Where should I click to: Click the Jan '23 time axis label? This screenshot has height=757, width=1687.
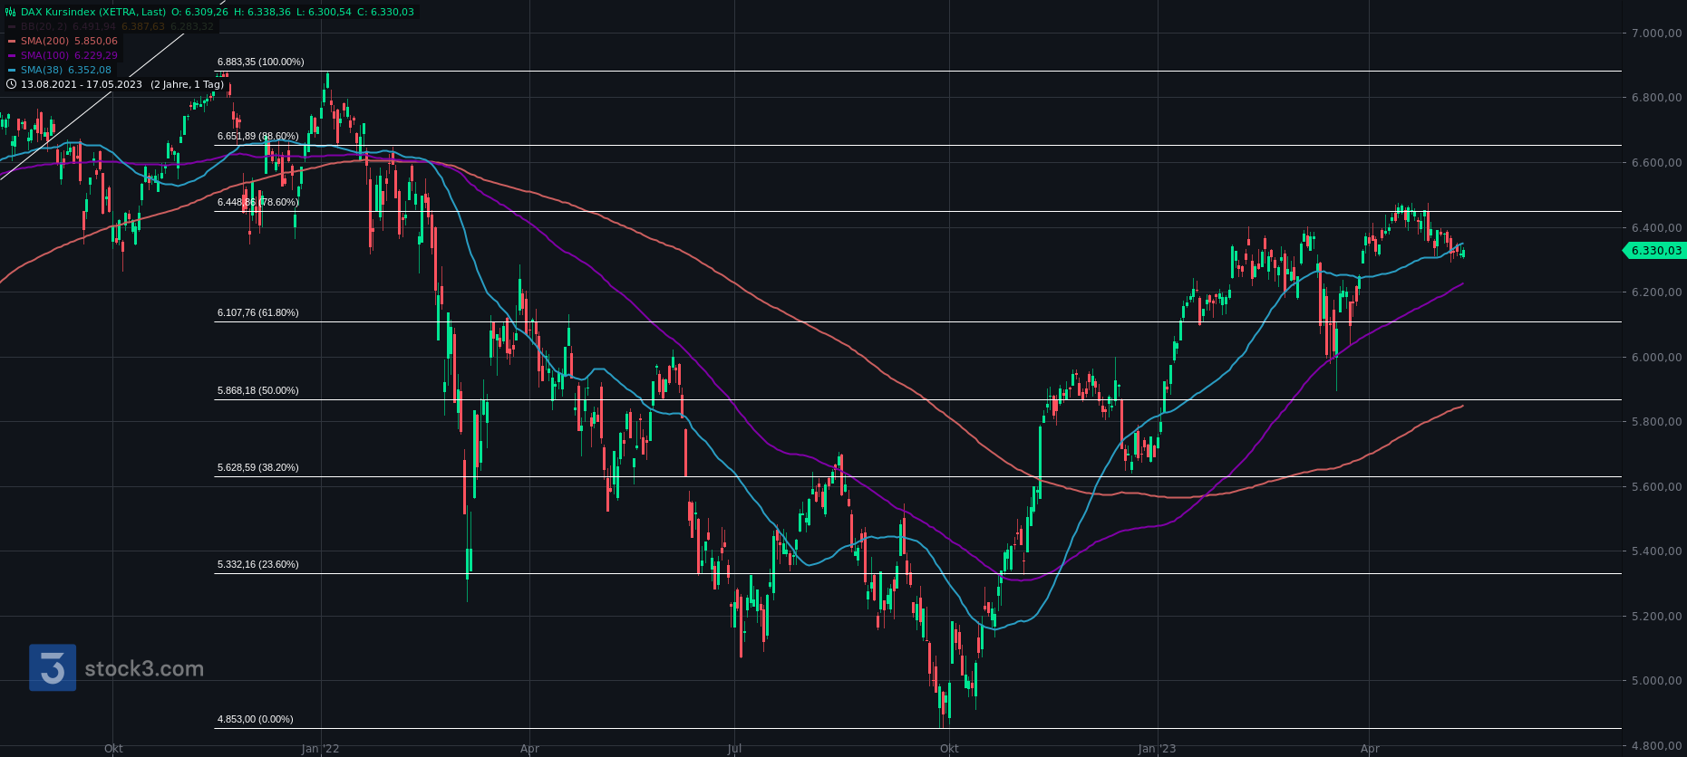(1157, 749)
